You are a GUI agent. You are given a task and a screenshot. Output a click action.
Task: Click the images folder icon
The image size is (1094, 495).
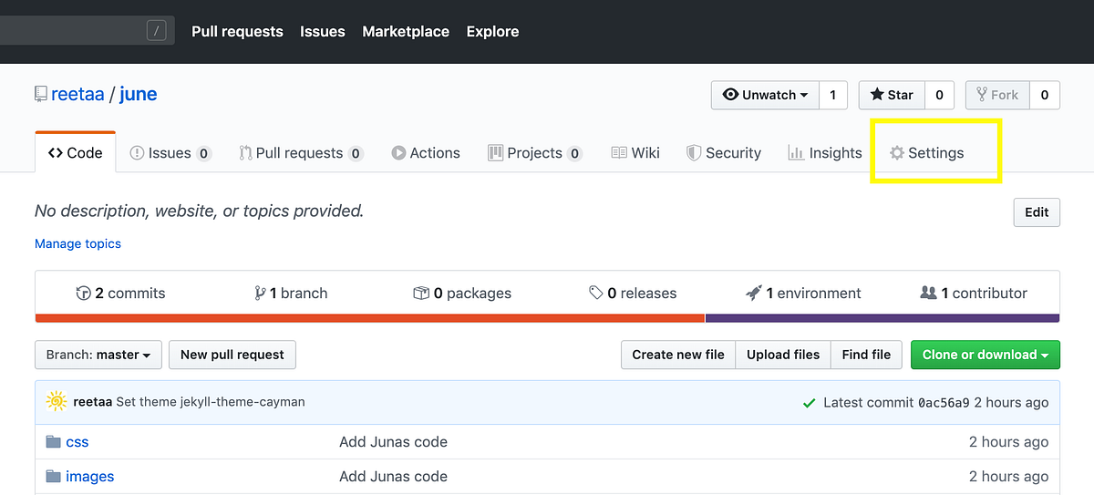[53, 476]
